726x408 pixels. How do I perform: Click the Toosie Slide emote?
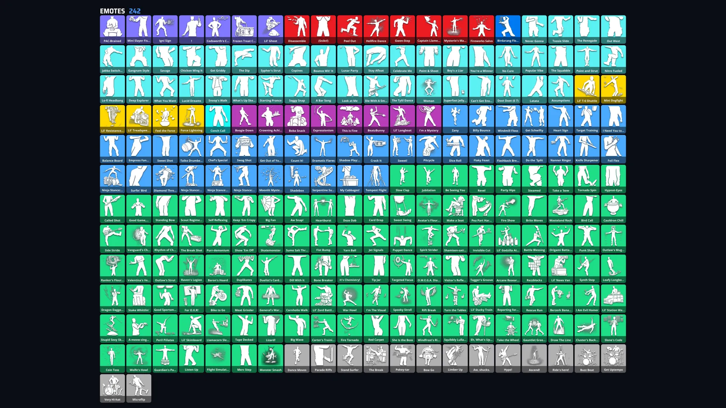pos(560,29)
